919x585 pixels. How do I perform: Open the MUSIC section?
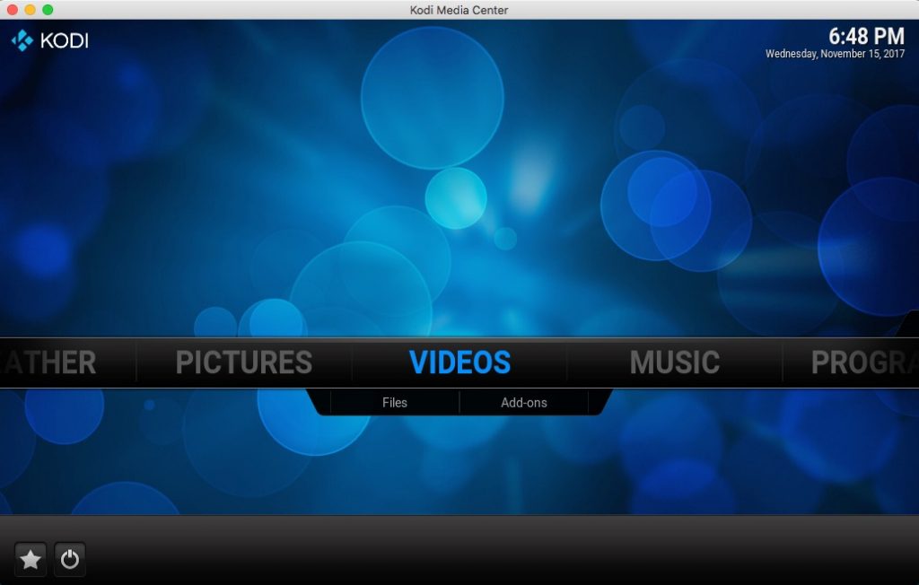[x=675, y=362]
